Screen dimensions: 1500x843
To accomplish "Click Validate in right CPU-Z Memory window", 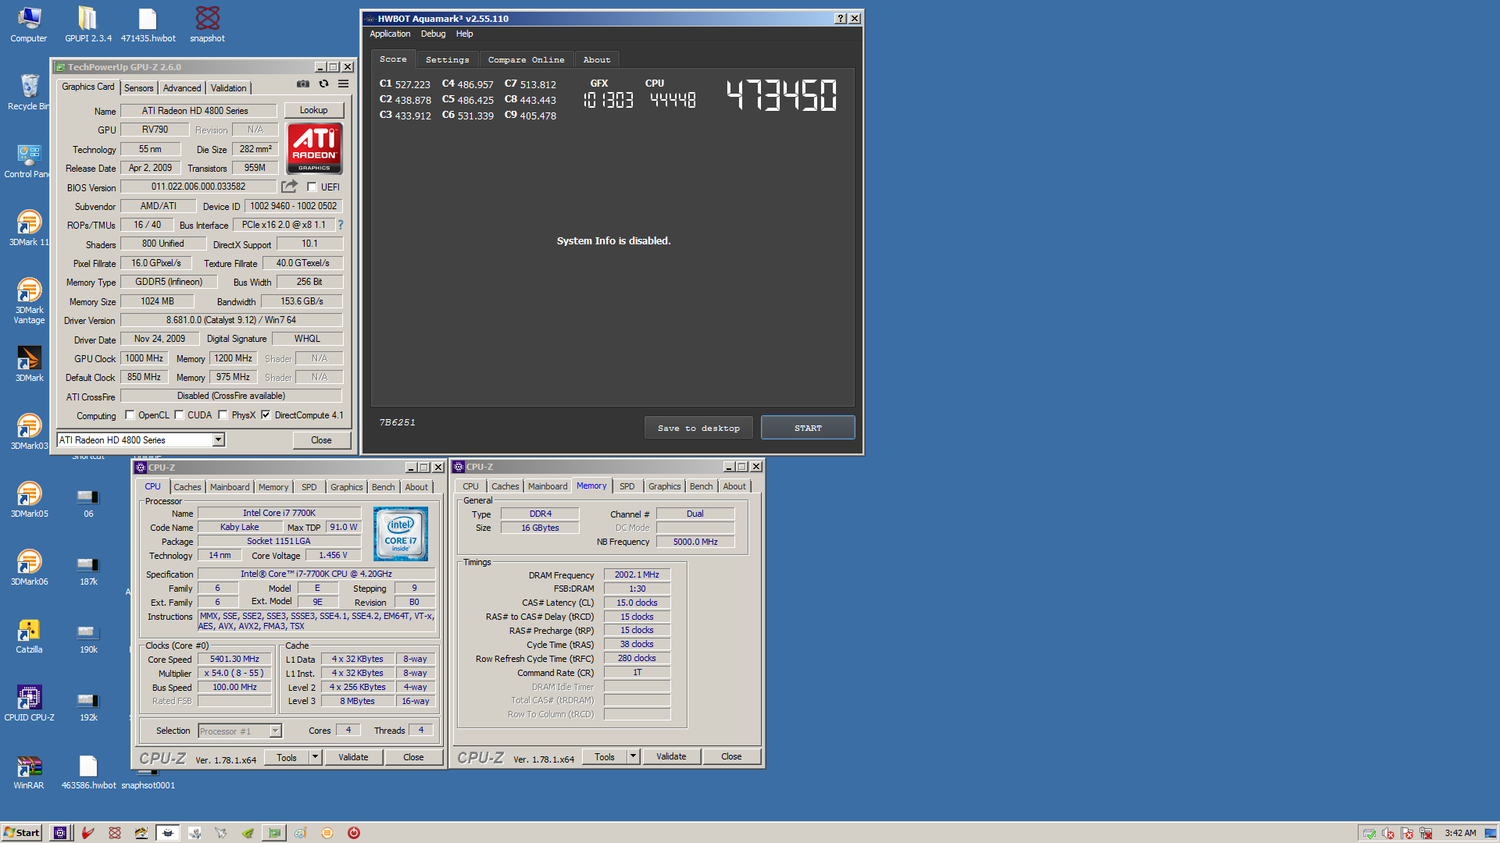I will (671, 756).
